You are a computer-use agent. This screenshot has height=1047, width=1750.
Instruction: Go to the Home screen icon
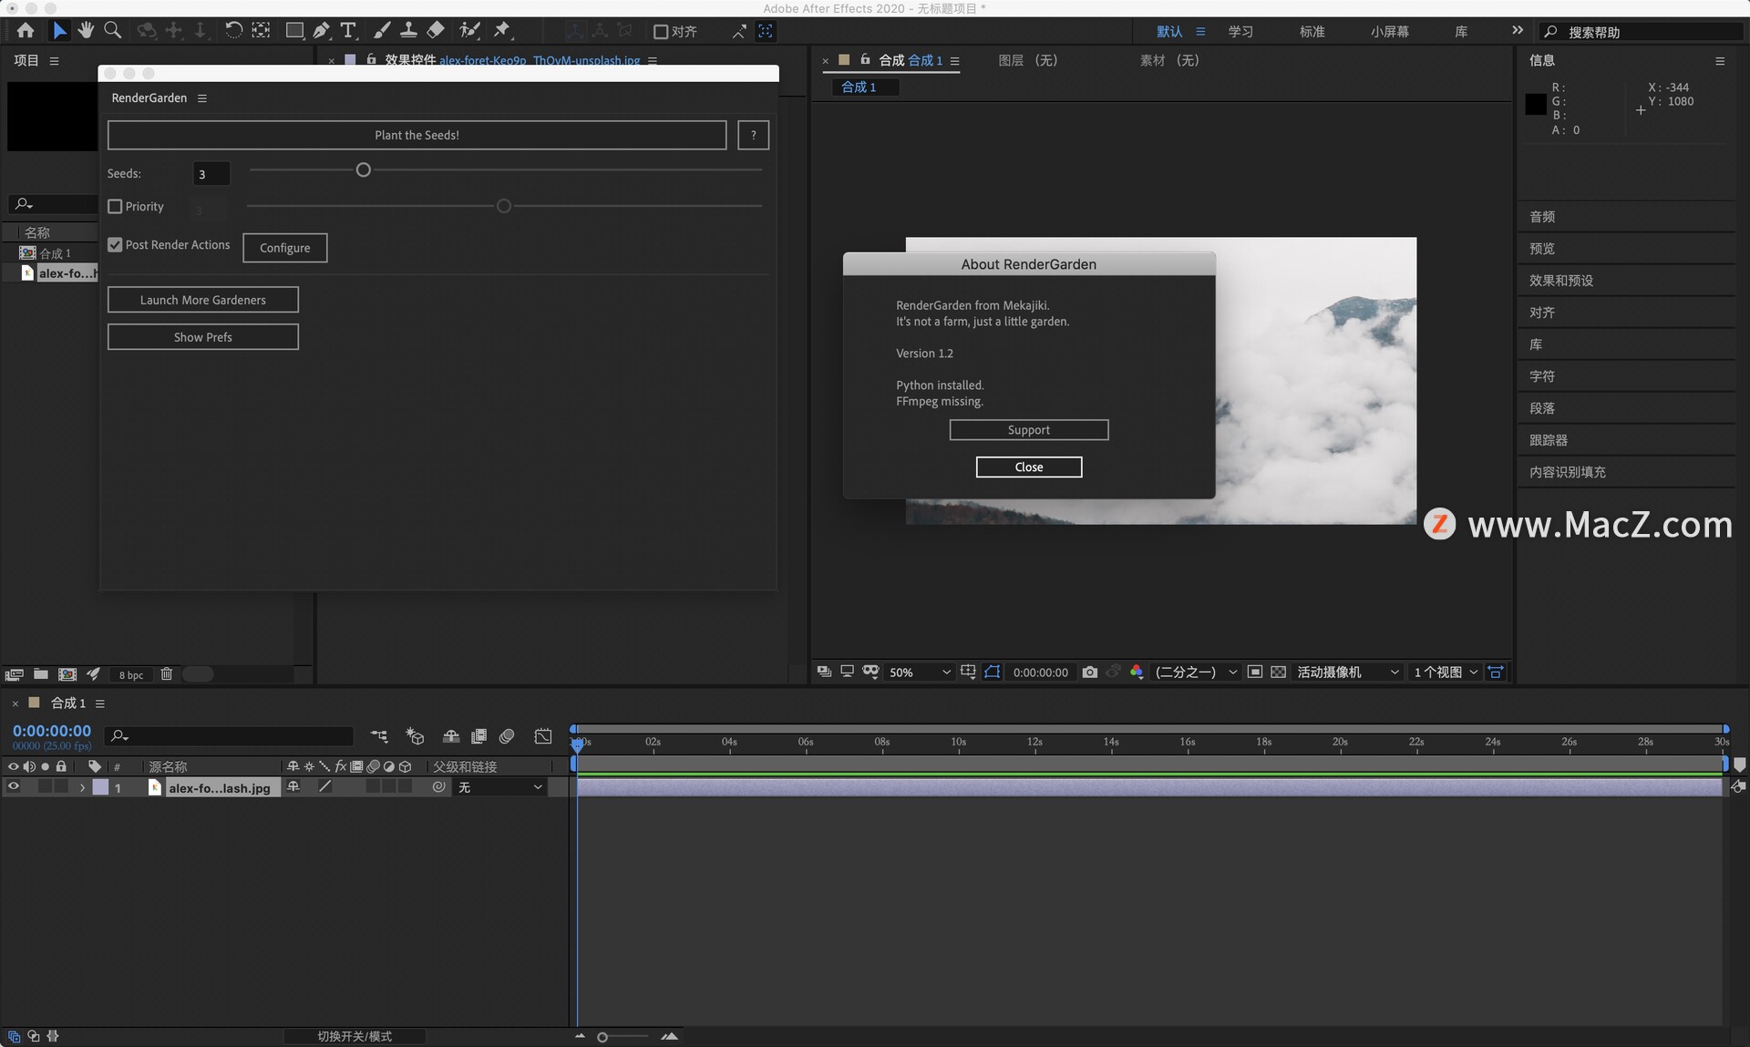pos(26,31)
